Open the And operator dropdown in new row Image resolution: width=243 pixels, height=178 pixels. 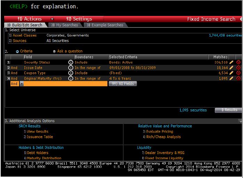(x=22, y=84)
